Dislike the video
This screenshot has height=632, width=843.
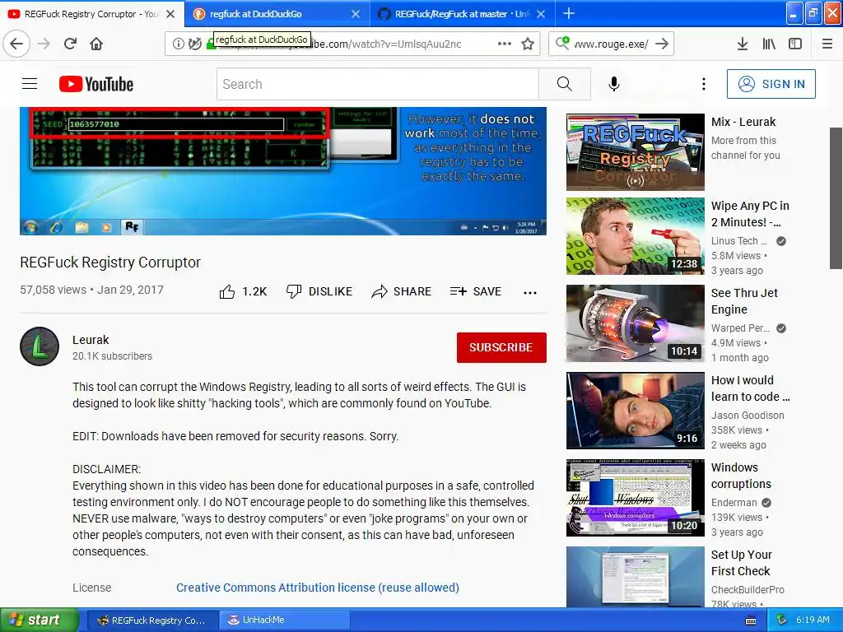pyautogui.click(x=319, y=291)
